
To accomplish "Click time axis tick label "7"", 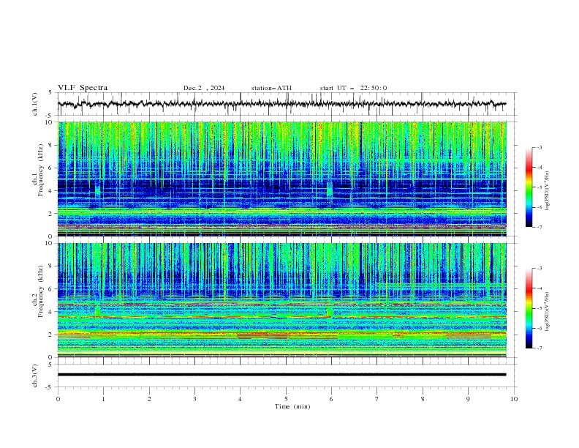I will [x=377, y=399].
